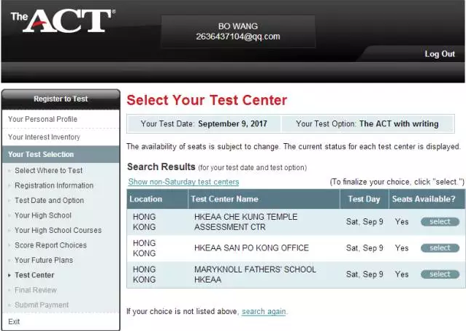Image resolution: width=466 pixels, height=333 pixels.
Task: Select the HKEAA San Po Kong Office
Action: [x=440, y=248]
